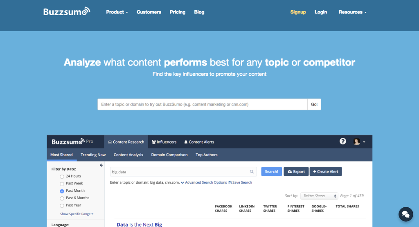419x227 pixels.
Task: Click the Twitter Shares column header
Action: coord(270,209)
